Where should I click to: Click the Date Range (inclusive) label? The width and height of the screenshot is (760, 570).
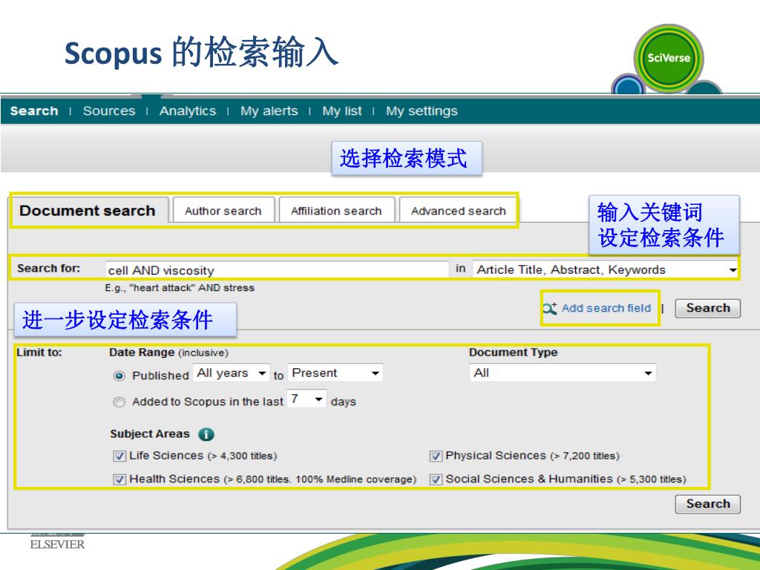[168, 353]
